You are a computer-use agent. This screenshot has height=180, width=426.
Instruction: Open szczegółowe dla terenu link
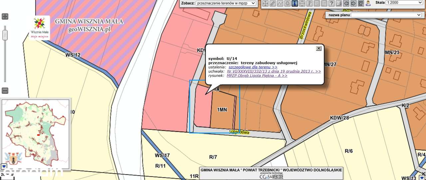click(253, 67)
